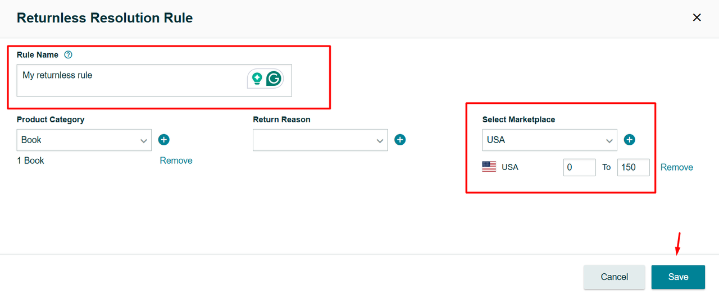The width and height of the screenshot is (719, 294).
Task: Open the Select Marketplace dropdown showing USA
Action: [x=549, y=140]
